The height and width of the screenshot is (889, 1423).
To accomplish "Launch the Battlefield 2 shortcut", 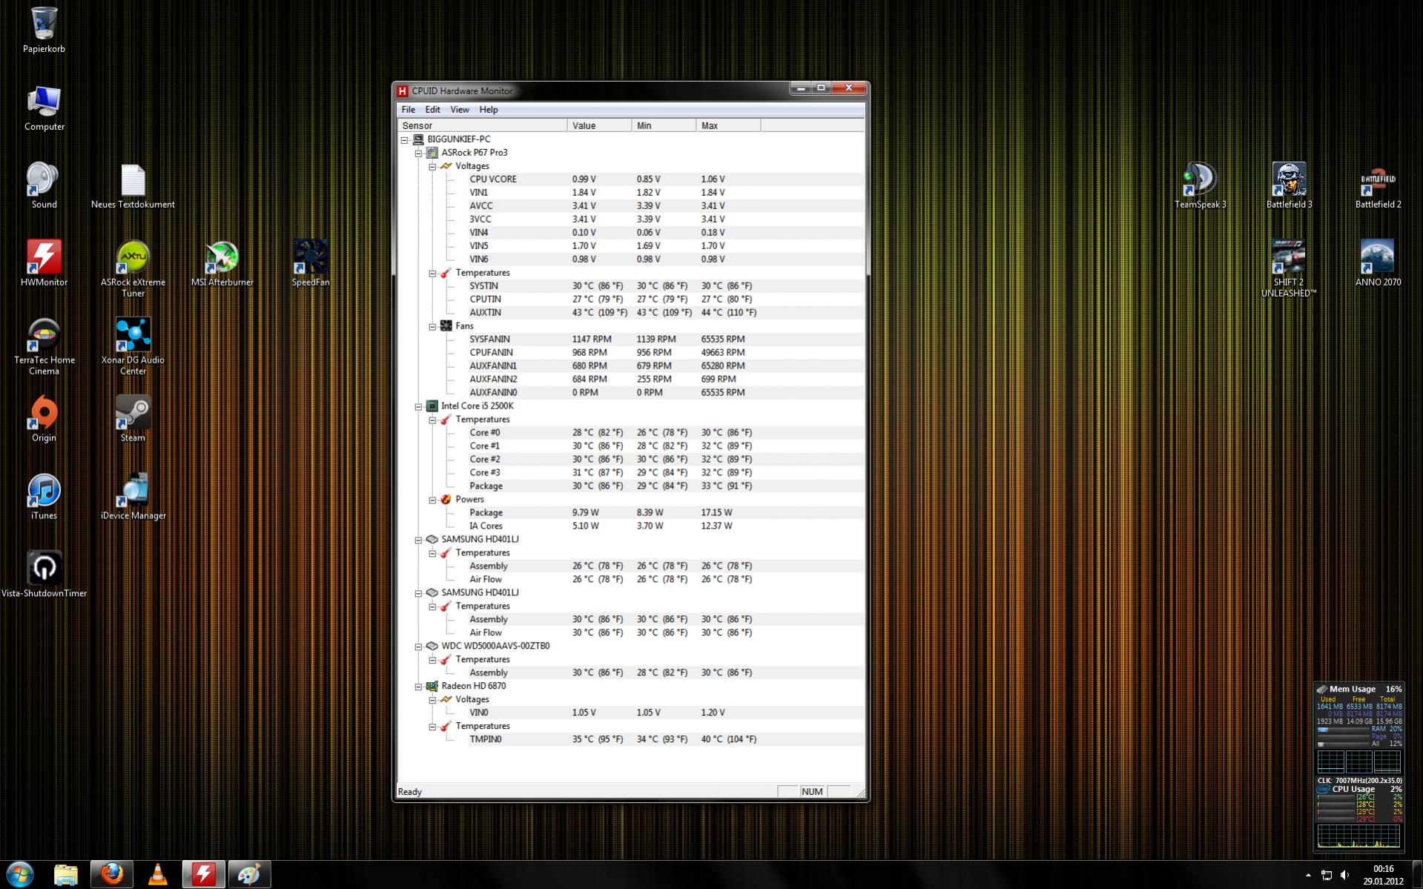I will coord(1378,185).
